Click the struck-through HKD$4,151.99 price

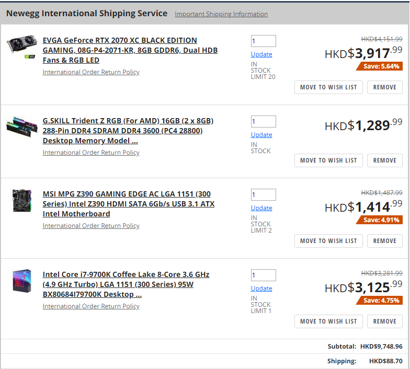click(382, 39)
